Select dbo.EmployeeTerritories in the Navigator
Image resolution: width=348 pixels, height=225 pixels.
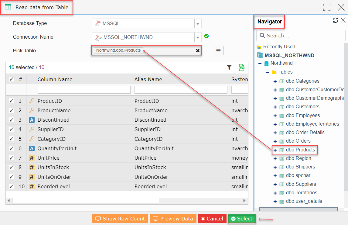[x=312, y=124]
